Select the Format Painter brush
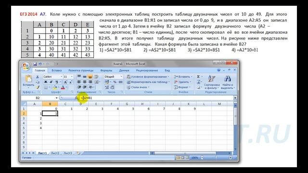308x173 pixels. click(38, 87)
